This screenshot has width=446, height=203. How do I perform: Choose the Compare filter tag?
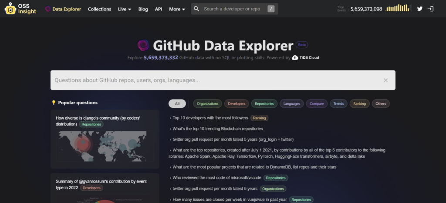317,103
